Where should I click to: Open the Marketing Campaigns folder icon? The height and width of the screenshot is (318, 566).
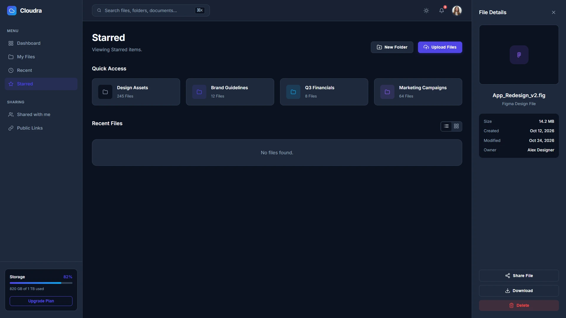click(x=387, y=92)
